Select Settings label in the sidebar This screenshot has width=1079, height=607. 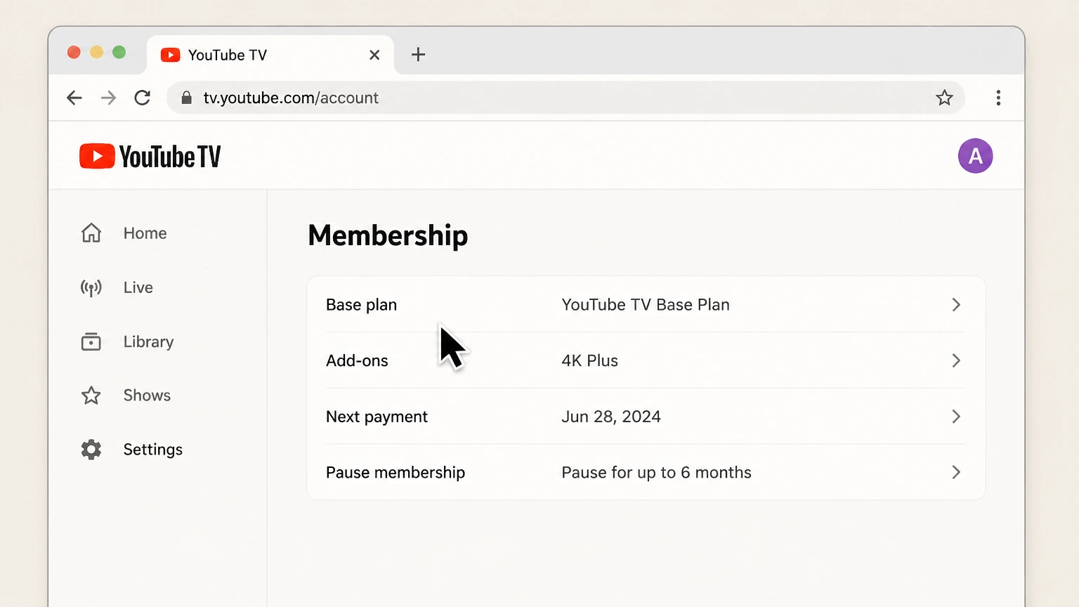(153, 450)
